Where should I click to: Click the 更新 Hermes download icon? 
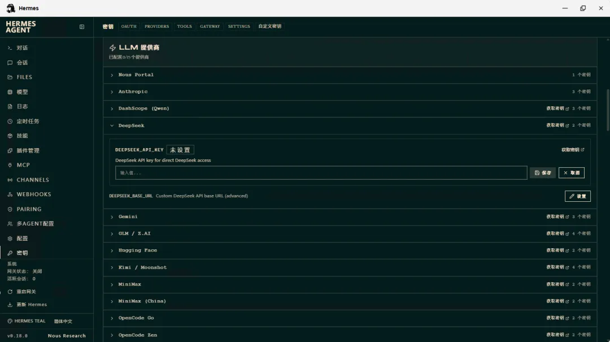[x=10, y=305]
